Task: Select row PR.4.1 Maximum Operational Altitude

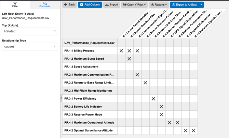Action: 90,123
